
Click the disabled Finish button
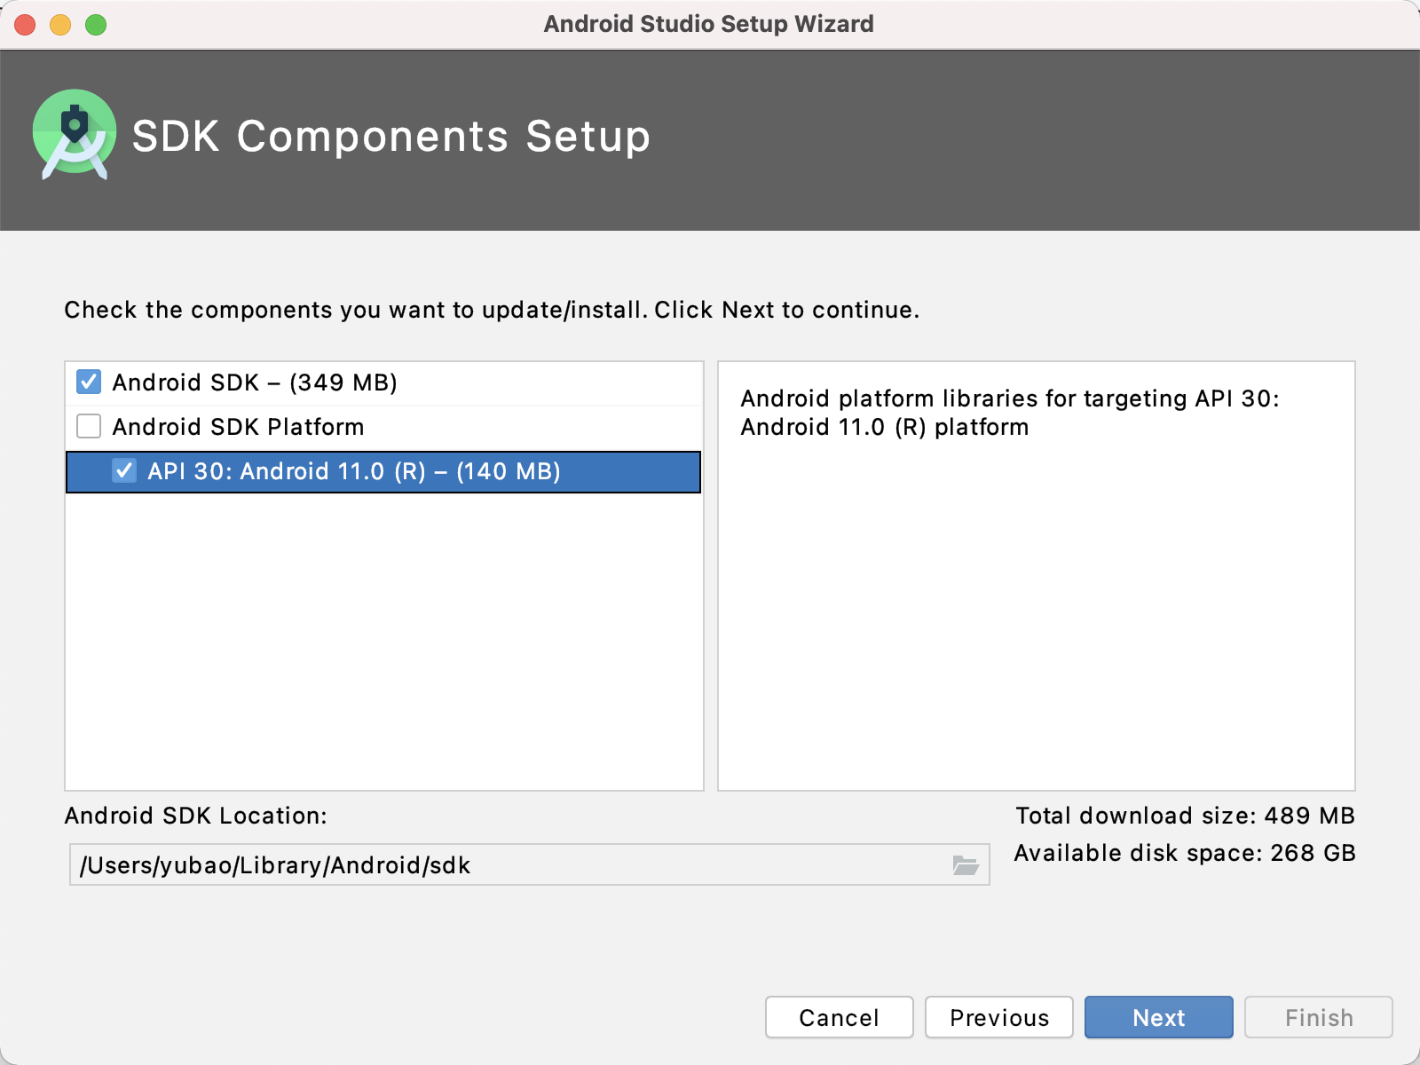1318,1017
